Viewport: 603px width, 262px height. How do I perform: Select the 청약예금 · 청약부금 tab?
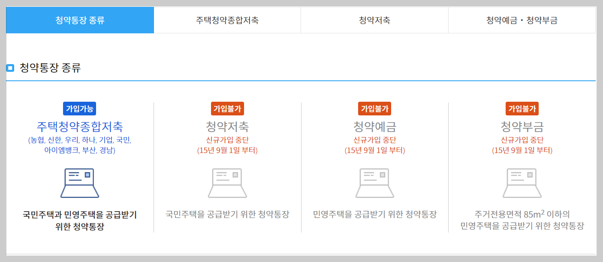click(x=522, y=20)
